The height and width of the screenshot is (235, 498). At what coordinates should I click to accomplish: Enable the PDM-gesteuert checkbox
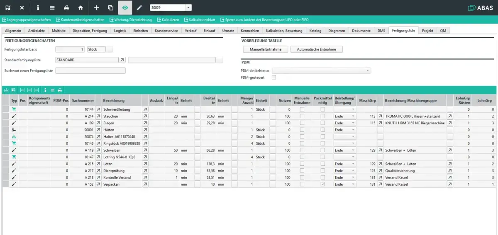pos(273,77)
